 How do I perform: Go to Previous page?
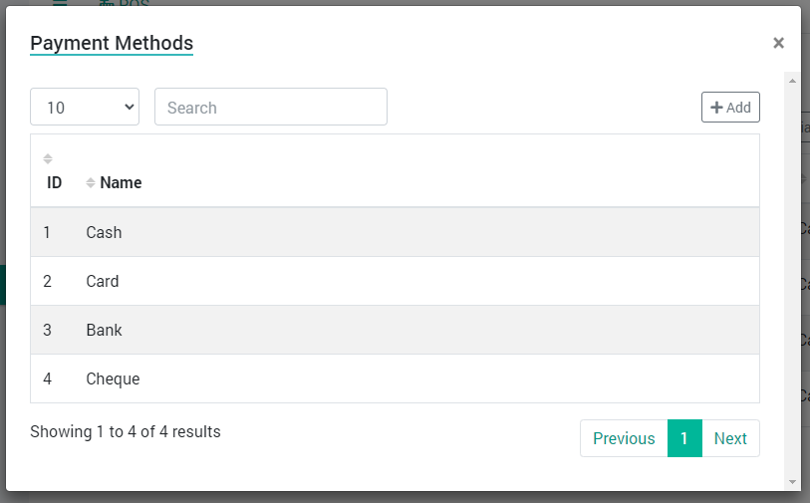pyautogui.click(x=624, y=438)
